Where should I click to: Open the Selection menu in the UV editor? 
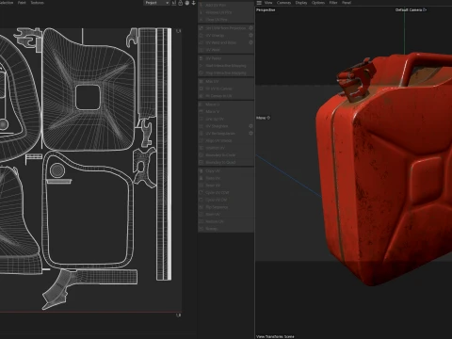(7, 3)
